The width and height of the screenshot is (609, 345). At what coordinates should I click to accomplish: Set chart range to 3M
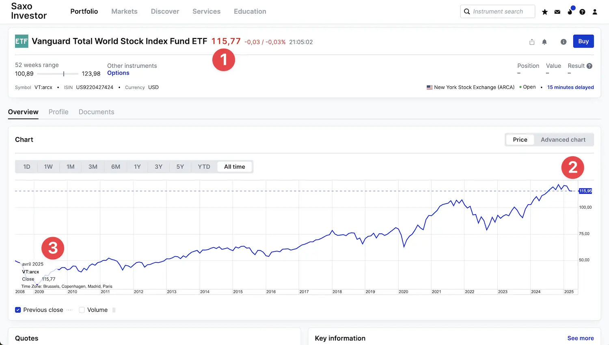pos(93,167)
